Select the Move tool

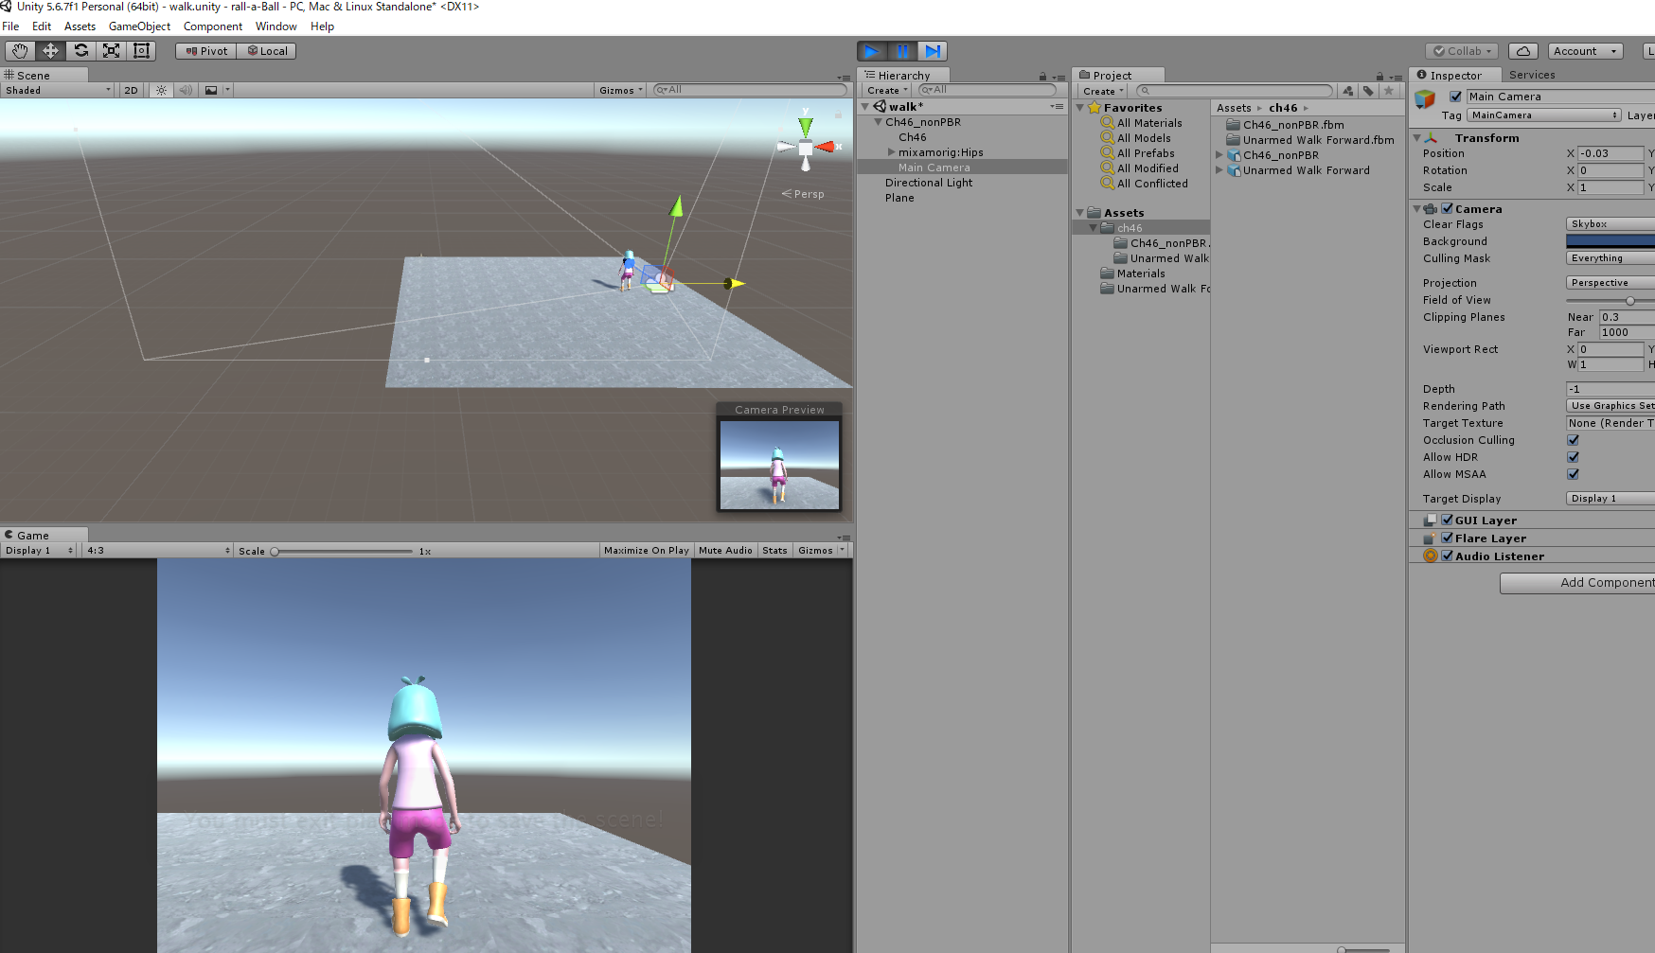(x=50, y=51)
